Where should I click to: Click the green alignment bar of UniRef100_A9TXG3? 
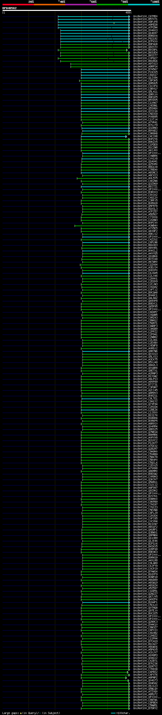coord(100,64)
